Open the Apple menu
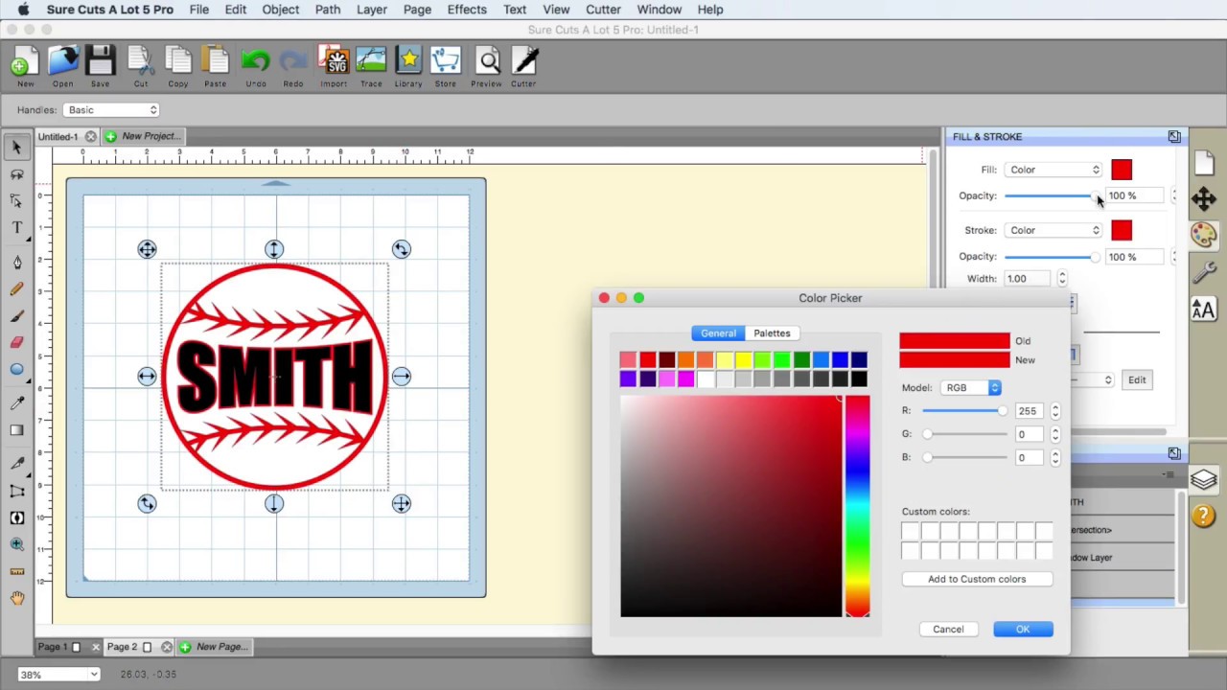Viewport: 1227px width, 690px height. pos(23,10)
